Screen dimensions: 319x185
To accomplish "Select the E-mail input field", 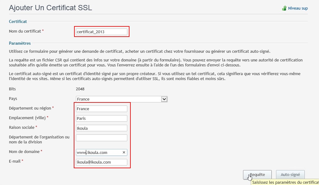I will [x=101, y=162].
